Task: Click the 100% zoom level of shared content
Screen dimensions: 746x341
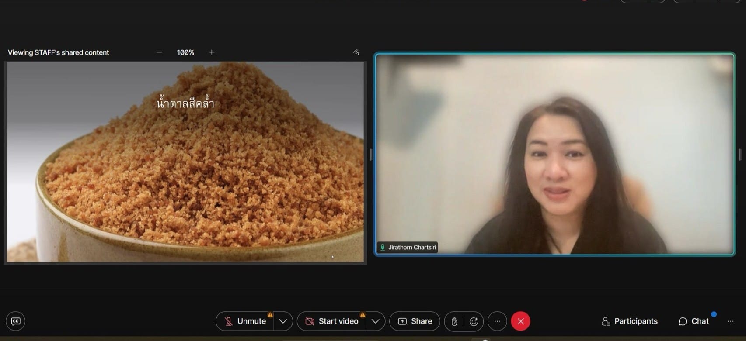Action: point(185,52)
